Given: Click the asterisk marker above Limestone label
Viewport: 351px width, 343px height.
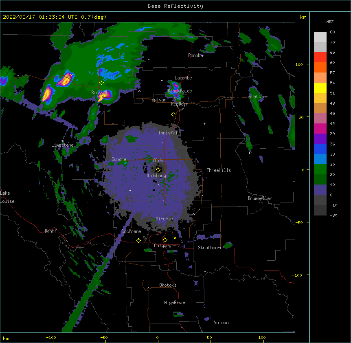Looking at the screenshot, I should tap(62, 141).
